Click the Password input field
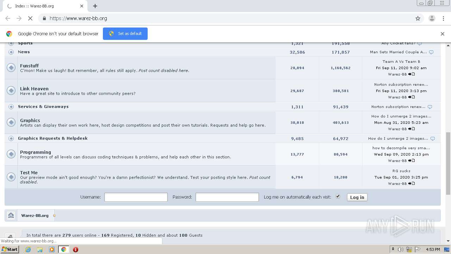Image resolution: width=451 pixels, height=254 pixels. [227, 197]
